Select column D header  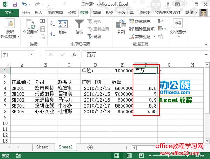(x=96, y=65)
